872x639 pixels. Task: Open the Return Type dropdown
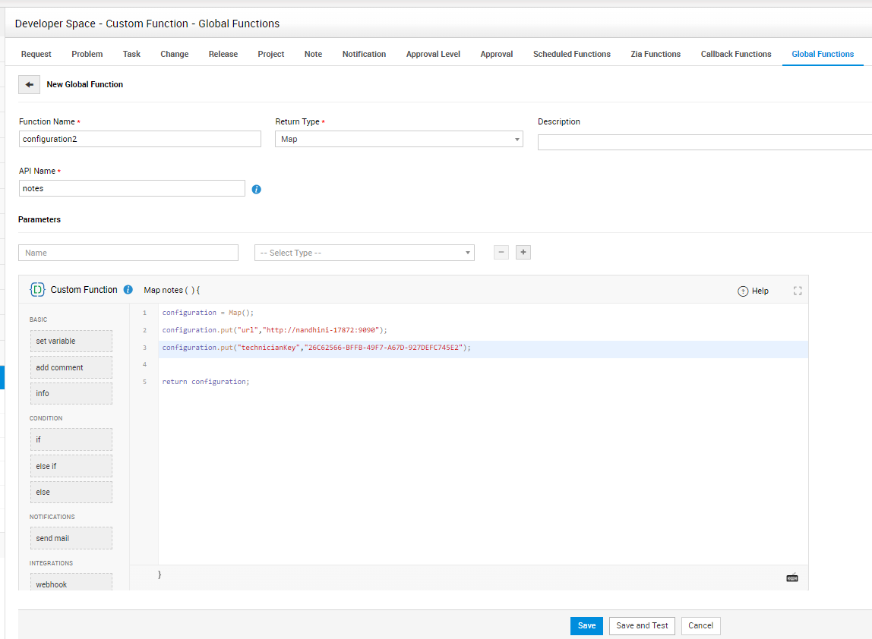tap(399, 139)
